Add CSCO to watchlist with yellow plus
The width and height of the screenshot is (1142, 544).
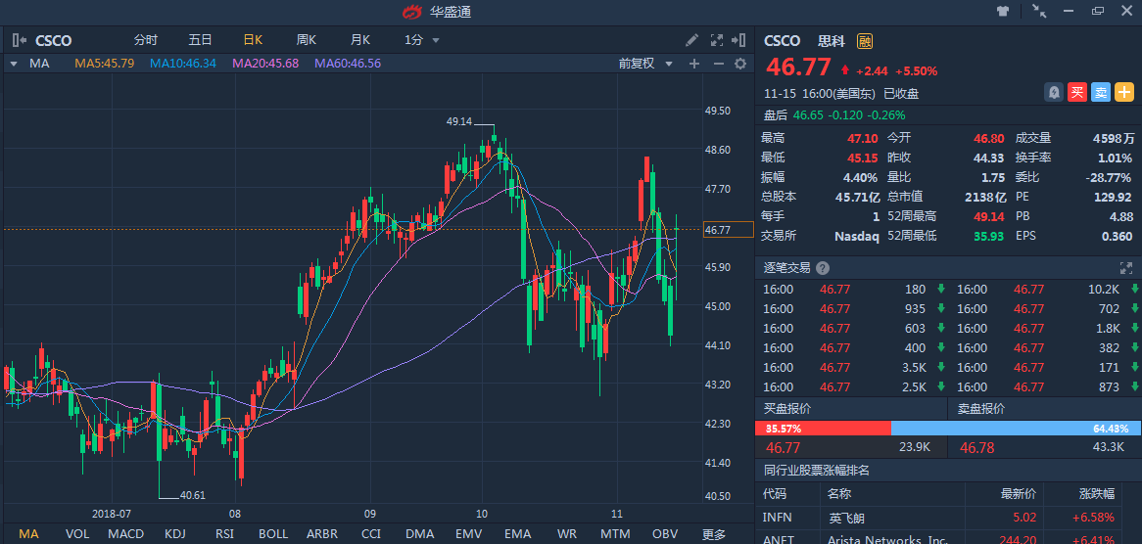pos(1124,92)
